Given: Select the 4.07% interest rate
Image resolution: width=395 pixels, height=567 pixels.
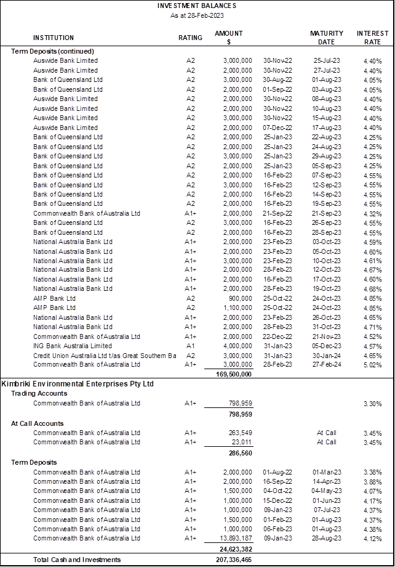Looking at the screenshot, I should pyautogui.click(x=373, y=491).
